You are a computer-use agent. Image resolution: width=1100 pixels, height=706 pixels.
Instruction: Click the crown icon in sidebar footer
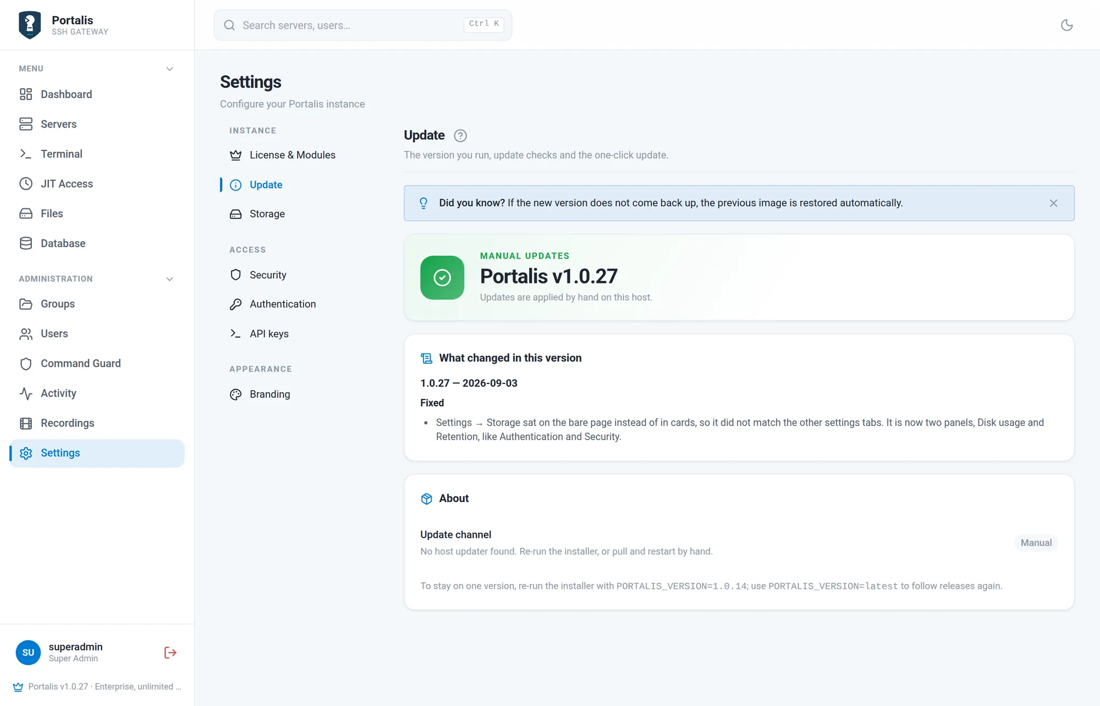coord(18,687)
